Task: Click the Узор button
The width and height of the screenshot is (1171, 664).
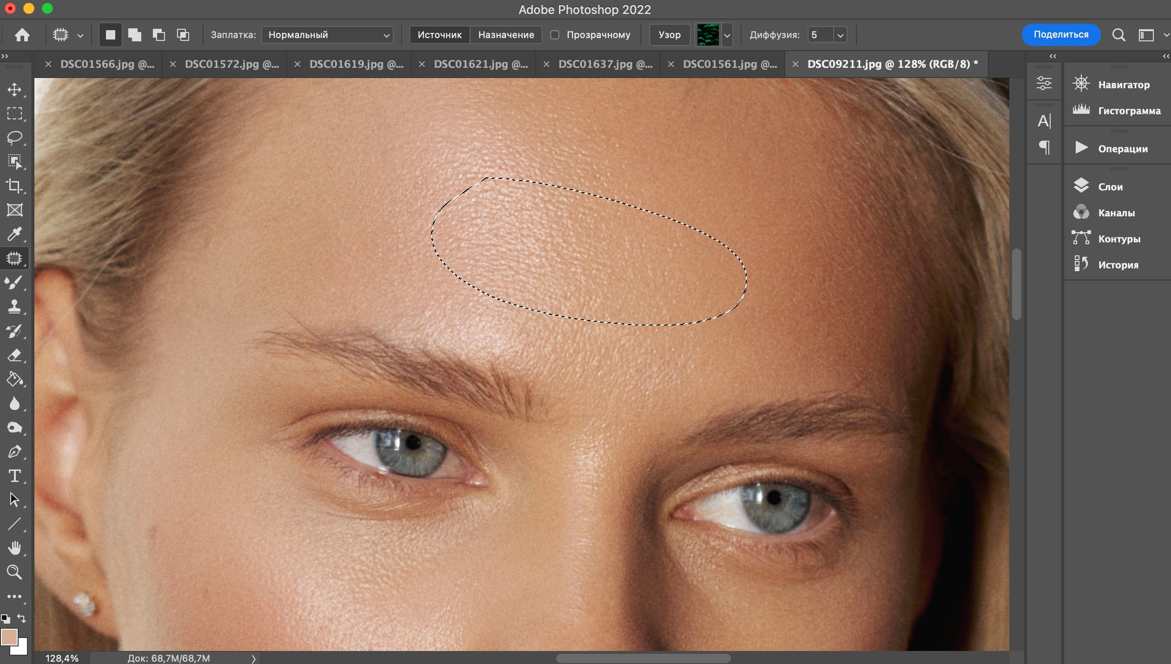Action: (x=669, y=35)
